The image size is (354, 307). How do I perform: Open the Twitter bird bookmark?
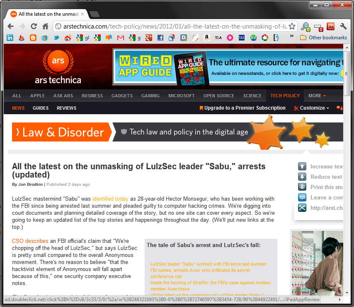pos(56,38)
